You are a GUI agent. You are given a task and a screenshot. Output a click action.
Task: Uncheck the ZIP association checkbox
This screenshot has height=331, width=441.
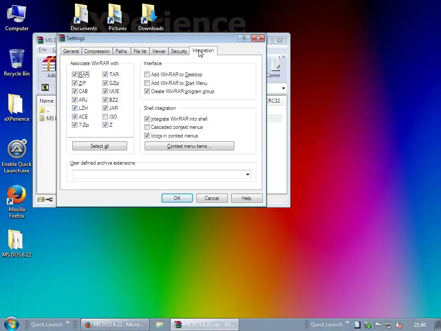[x=75, y=83]
